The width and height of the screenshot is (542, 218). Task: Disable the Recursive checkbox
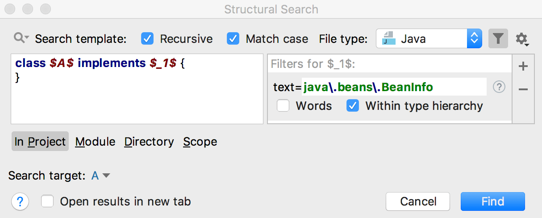click(147, 39)
